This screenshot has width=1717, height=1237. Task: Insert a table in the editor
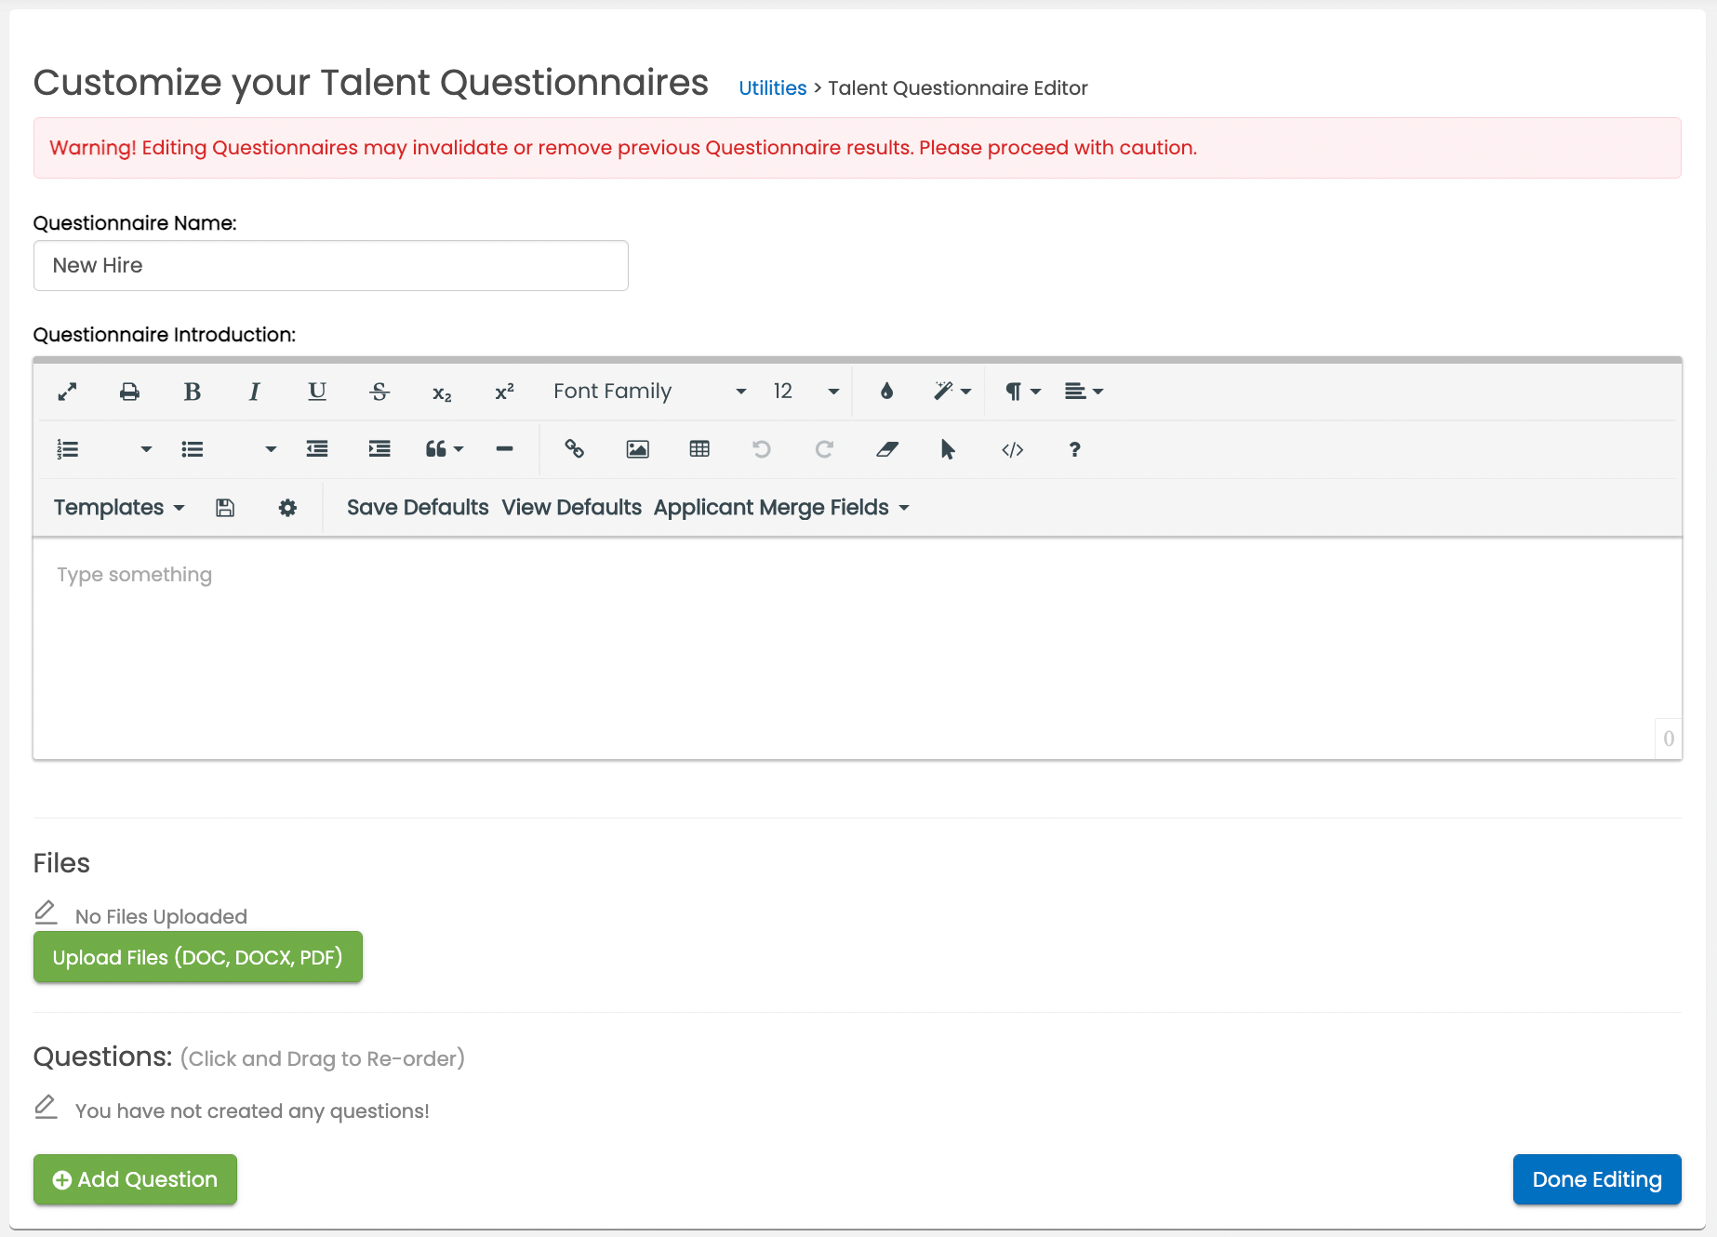pos(699,449)
